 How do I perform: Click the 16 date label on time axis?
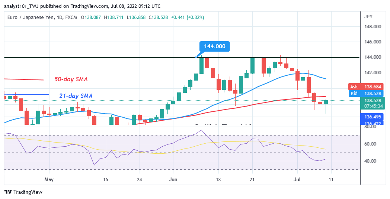105,179
